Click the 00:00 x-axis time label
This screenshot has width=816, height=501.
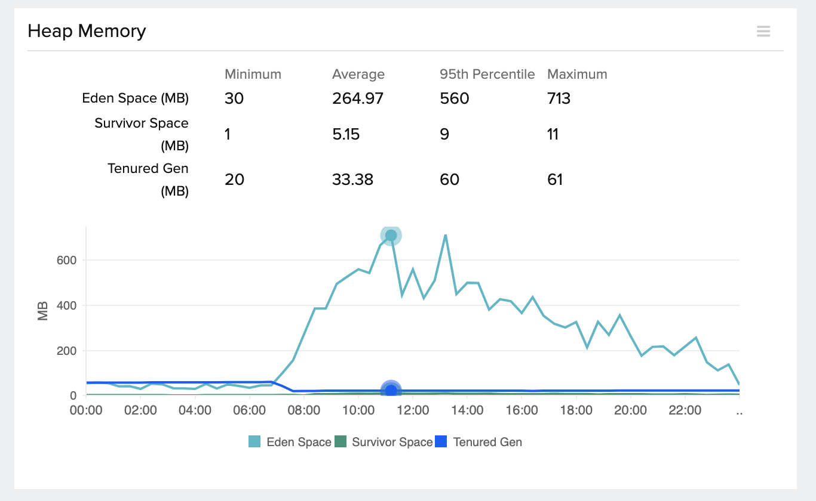pyautogui.click(x=86, y=410)
